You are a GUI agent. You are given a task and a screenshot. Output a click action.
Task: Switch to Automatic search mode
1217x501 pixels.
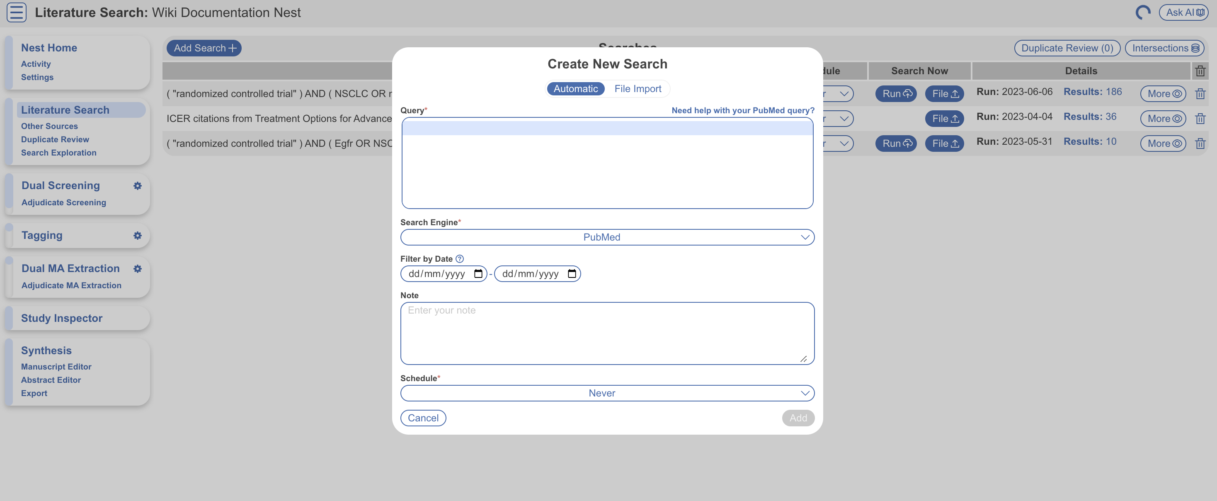(x=575, y=88)
